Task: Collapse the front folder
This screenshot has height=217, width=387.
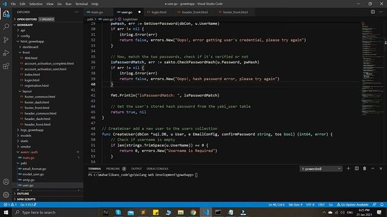Action: pos(26,52)
